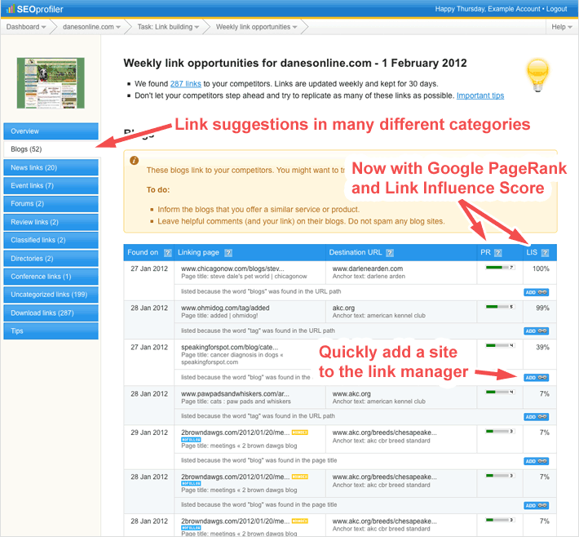Viewport: 579px width, 537px height.
Task: Click ADD button for pawpadsandwhiskers.com row
Action: pyautogui.click(x=536, y=417)
